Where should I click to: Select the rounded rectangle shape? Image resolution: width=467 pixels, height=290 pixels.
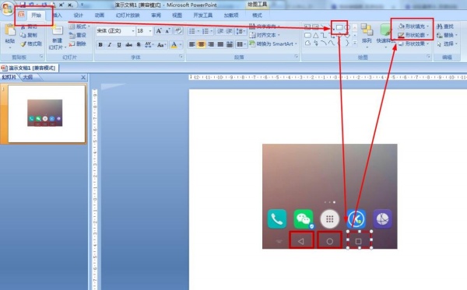[307, 36]
